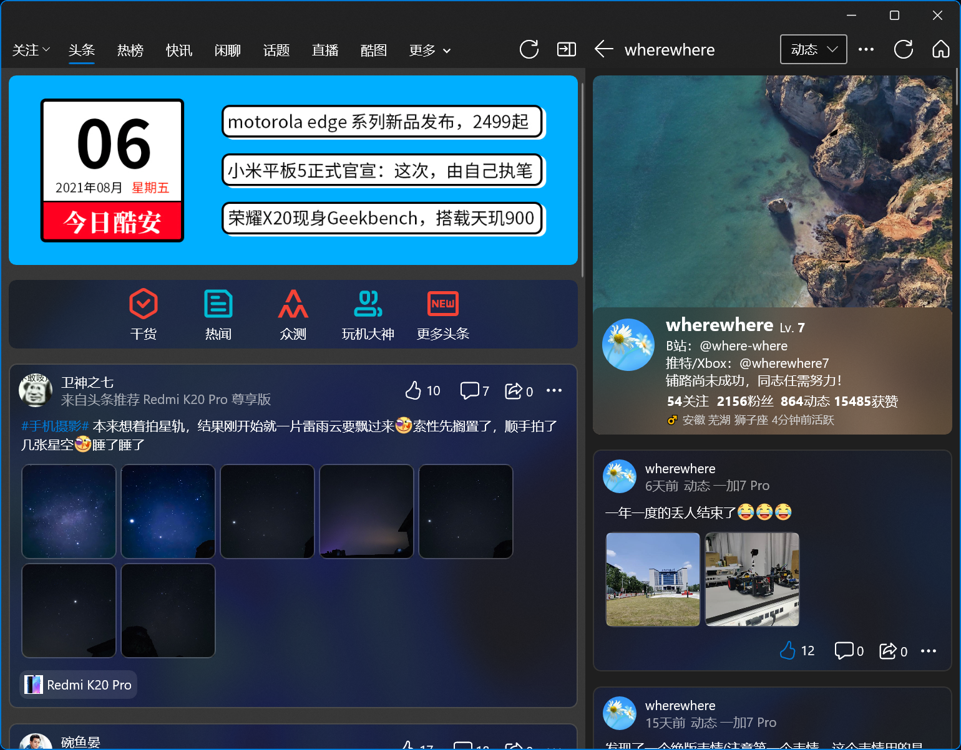Open 荣耀X20现身Geekbench headline
961x750 pixels.
(383, 219)
